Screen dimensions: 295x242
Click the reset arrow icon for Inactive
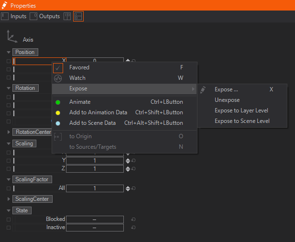coord(133,228)
